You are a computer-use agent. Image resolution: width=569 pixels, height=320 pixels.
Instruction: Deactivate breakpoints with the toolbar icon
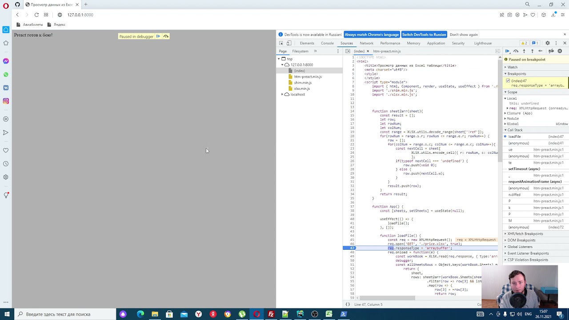click(x=551, y=51)
